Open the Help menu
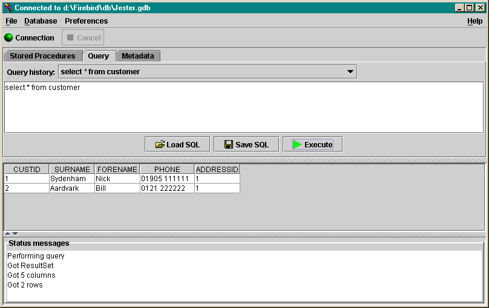The image size is (489, 308). point(474,21)
